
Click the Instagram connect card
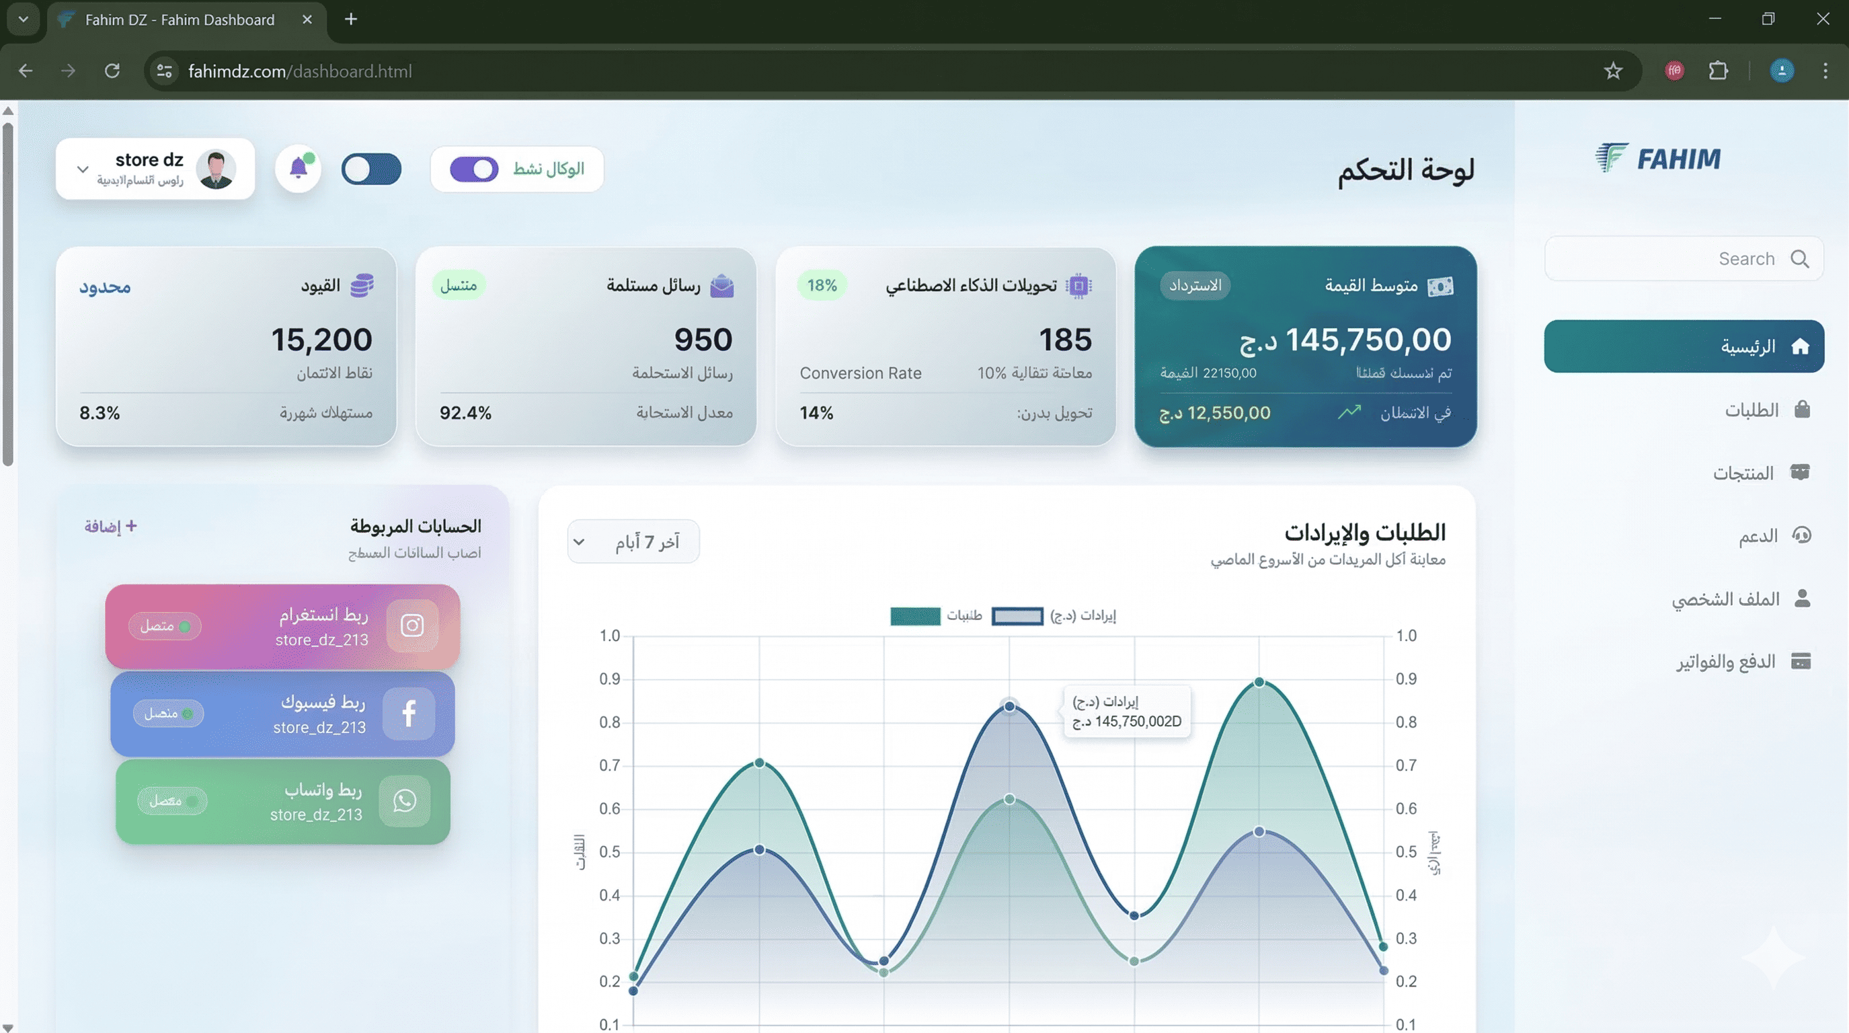click(283, 626)
